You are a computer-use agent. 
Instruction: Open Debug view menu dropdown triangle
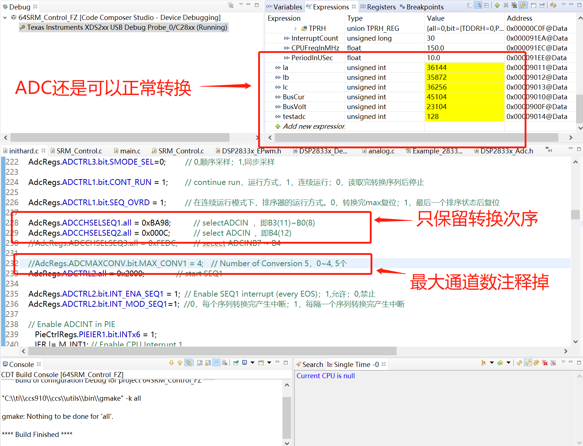tap(241, 5)
